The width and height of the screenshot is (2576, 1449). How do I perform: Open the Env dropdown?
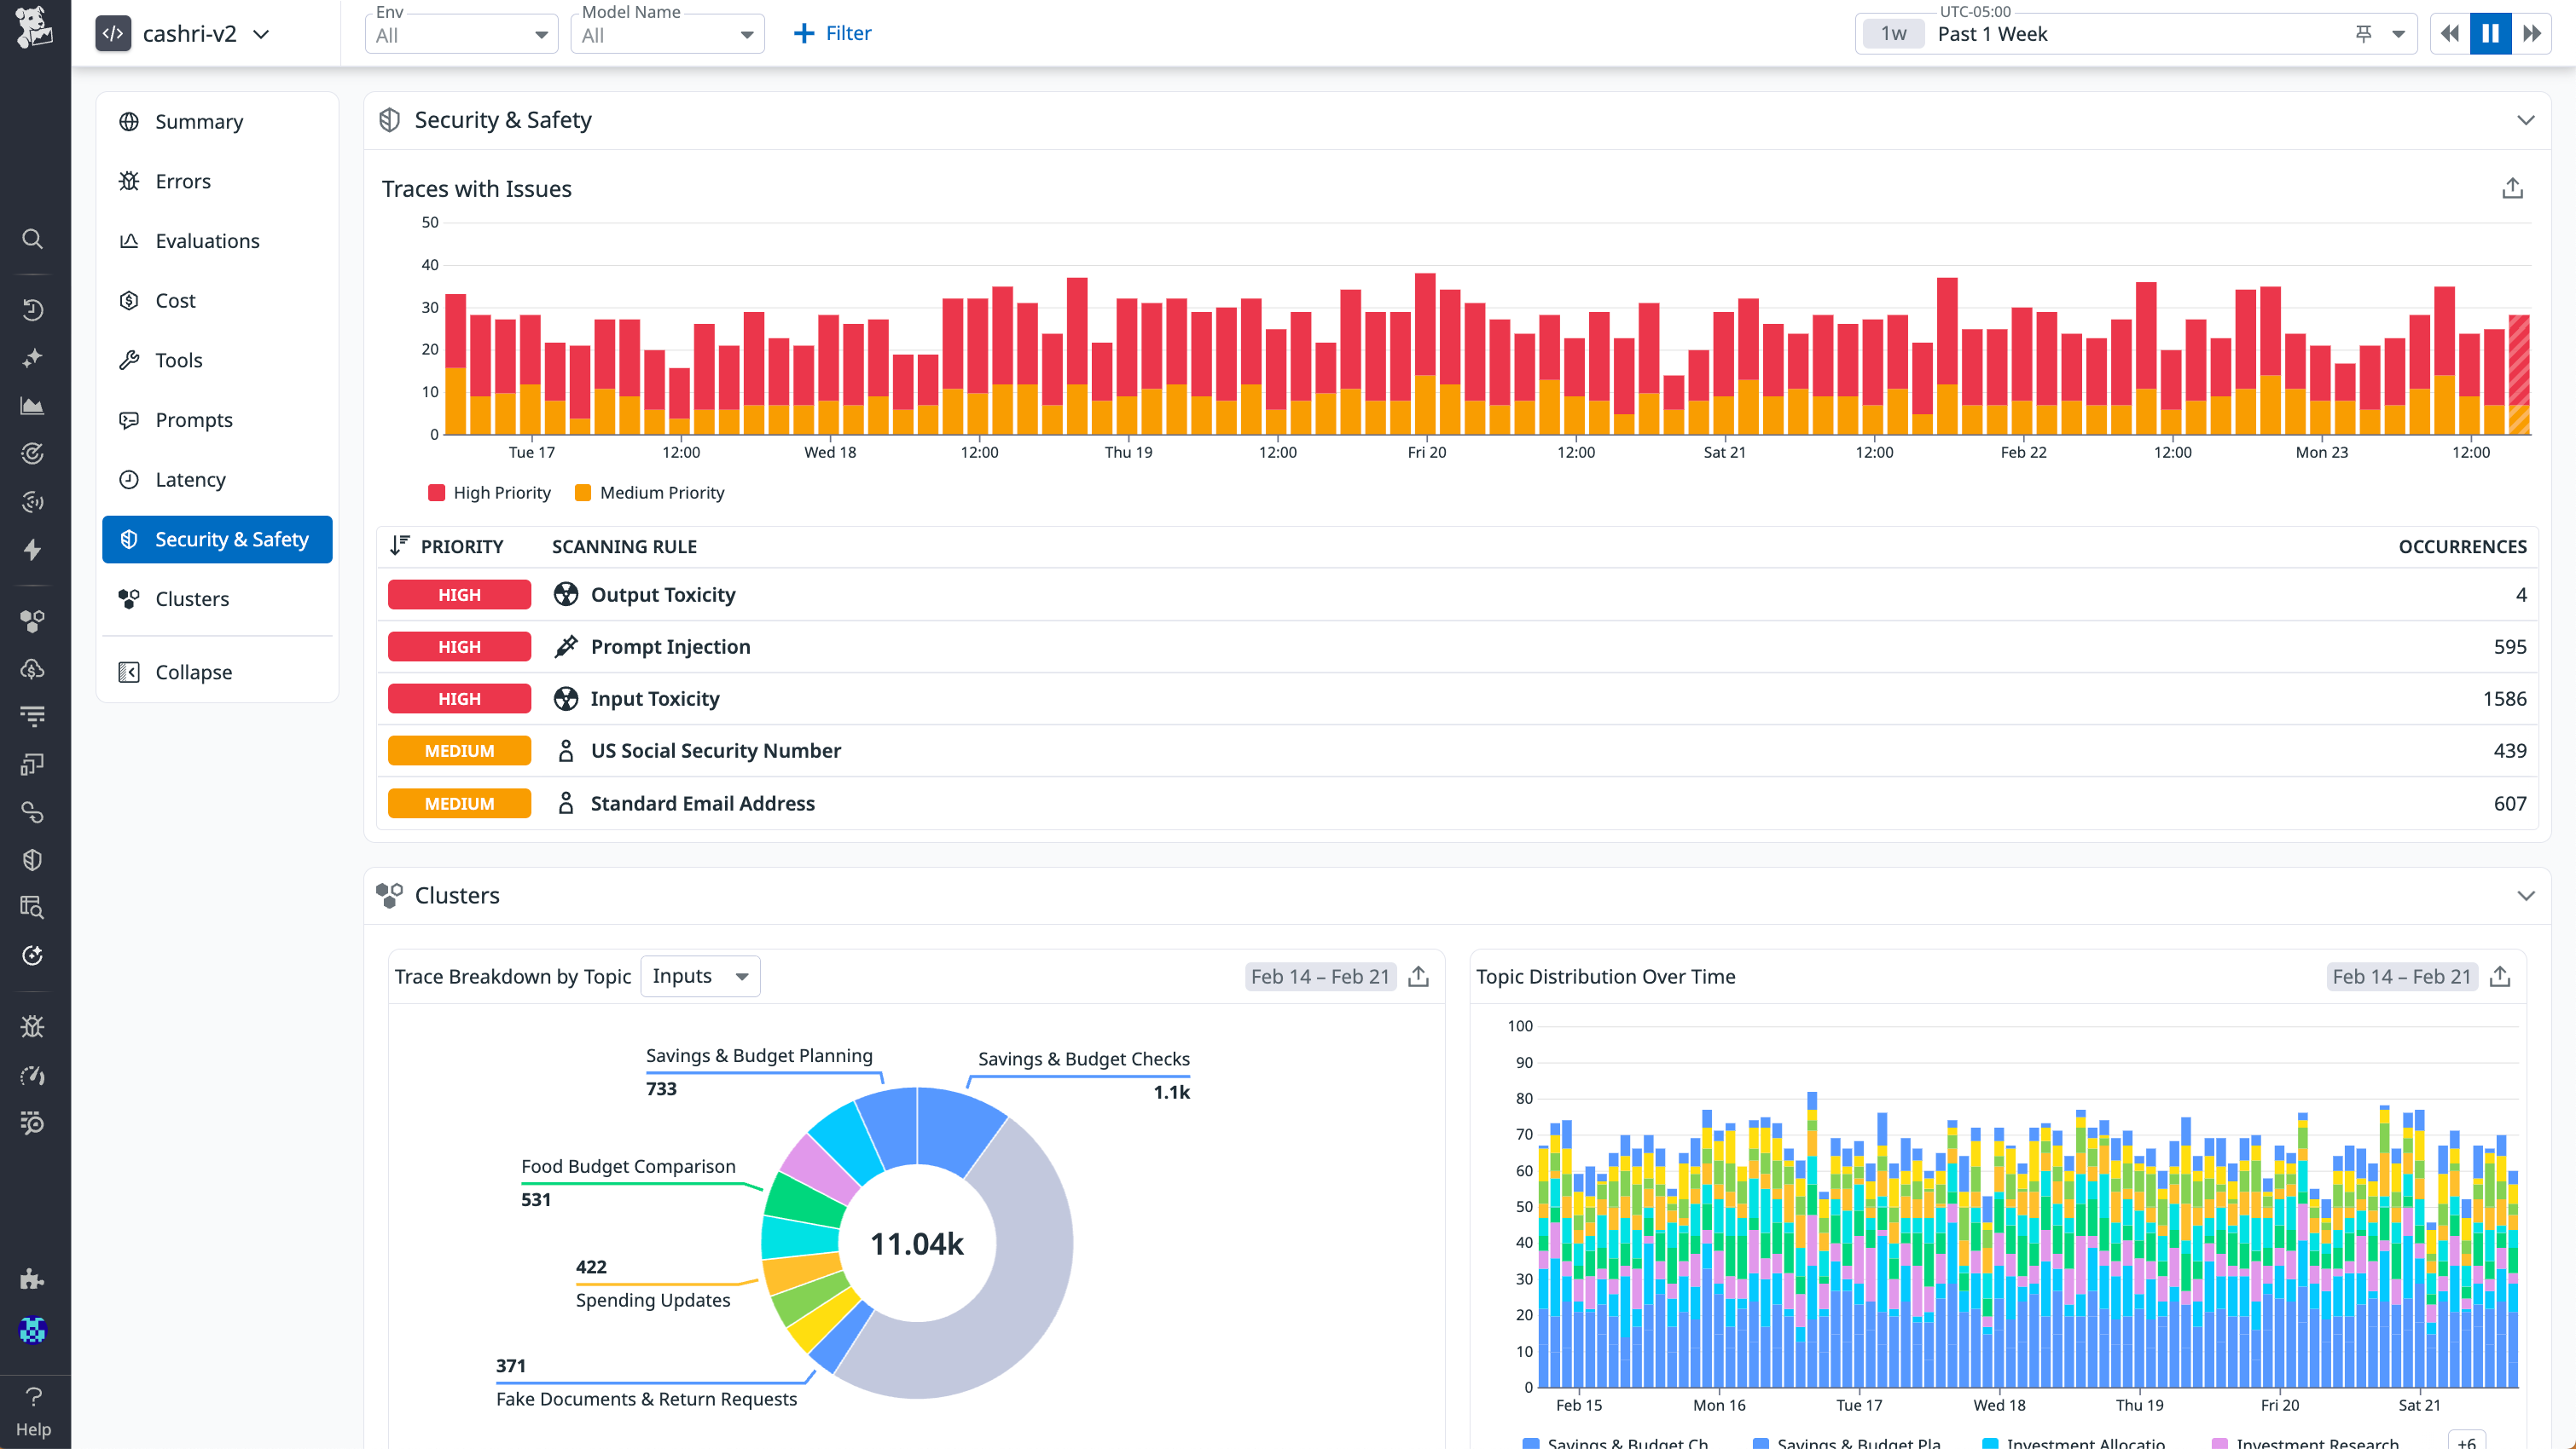461,34
